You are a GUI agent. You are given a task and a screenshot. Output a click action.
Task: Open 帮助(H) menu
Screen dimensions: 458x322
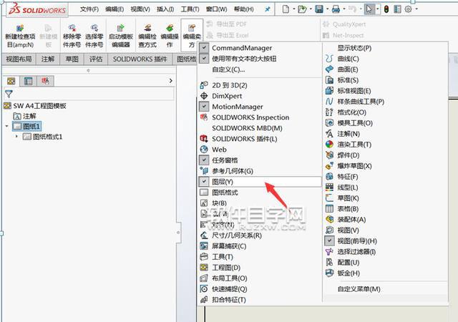coord(243,9)
